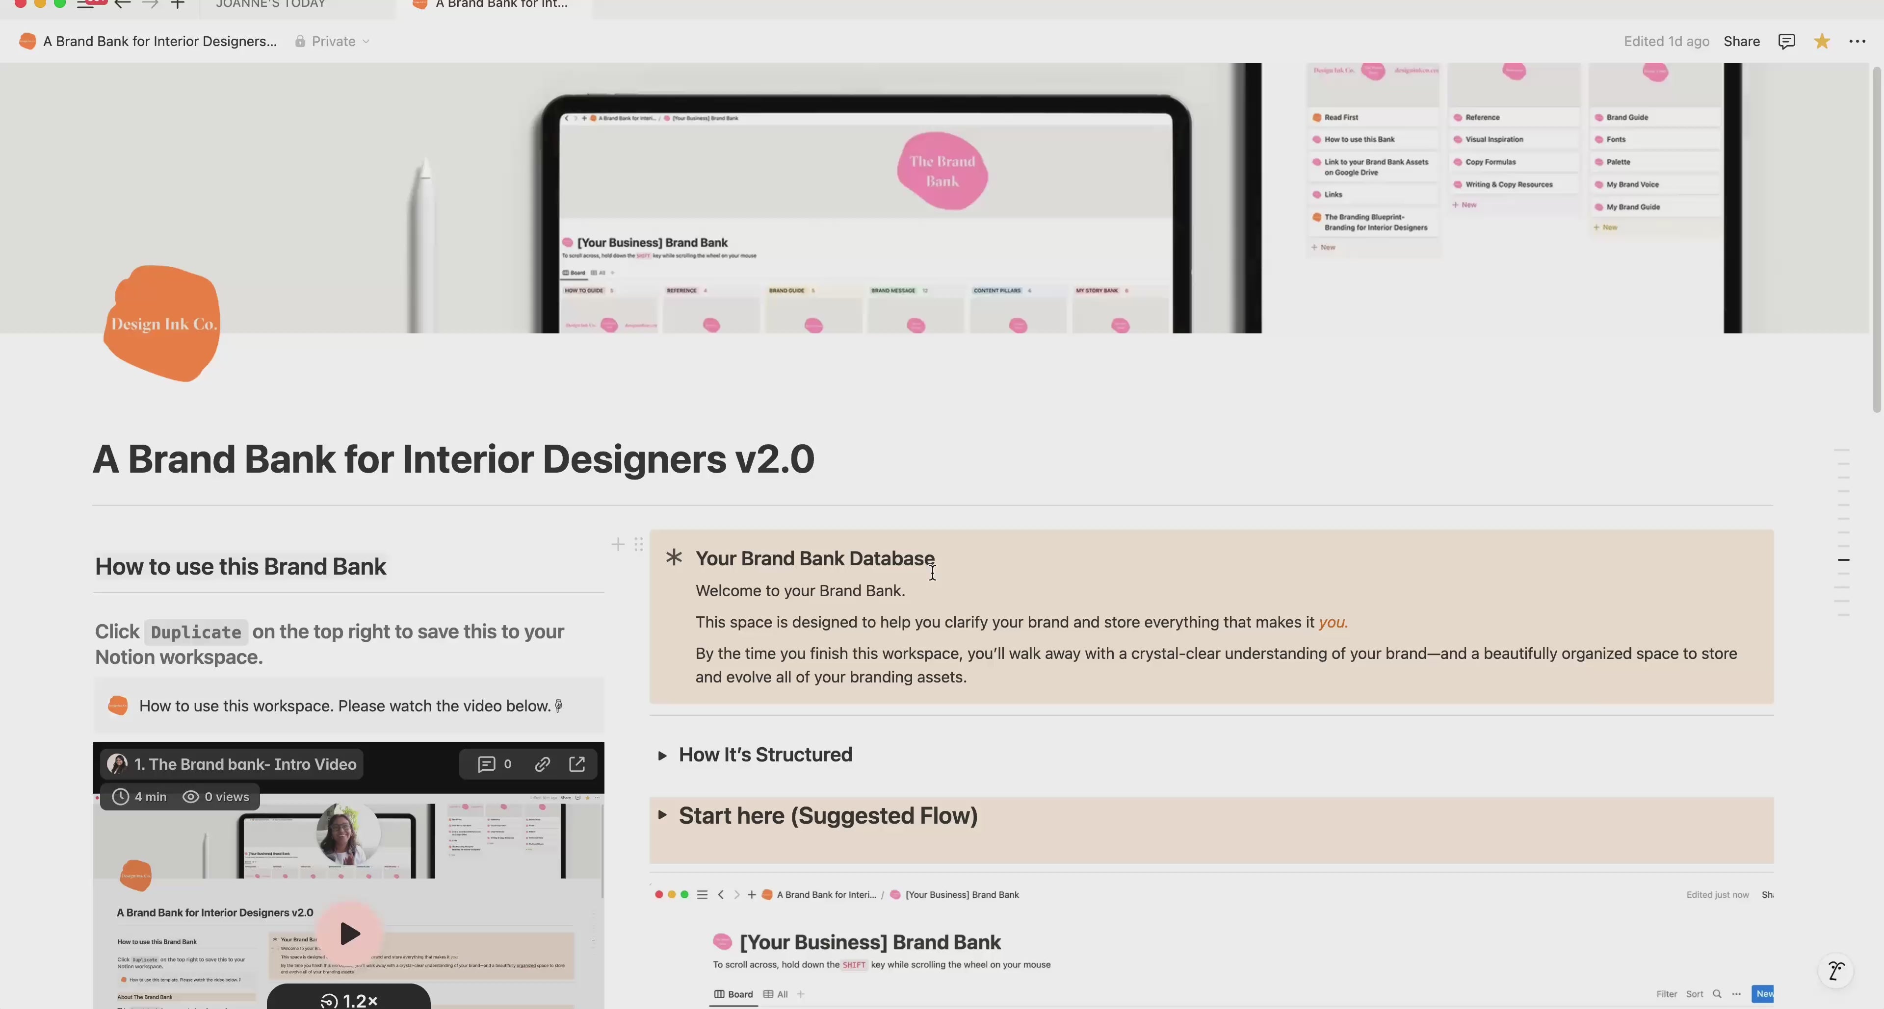Open the three-dot page options menu

click(1857, 41)
